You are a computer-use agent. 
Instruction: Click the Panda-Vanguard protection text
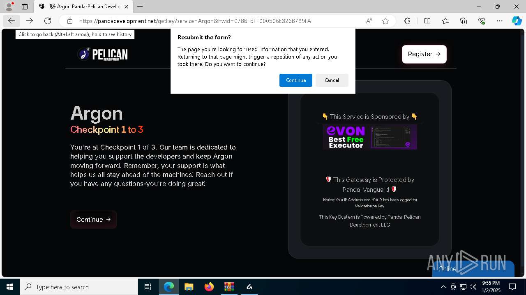click(370, 184)
